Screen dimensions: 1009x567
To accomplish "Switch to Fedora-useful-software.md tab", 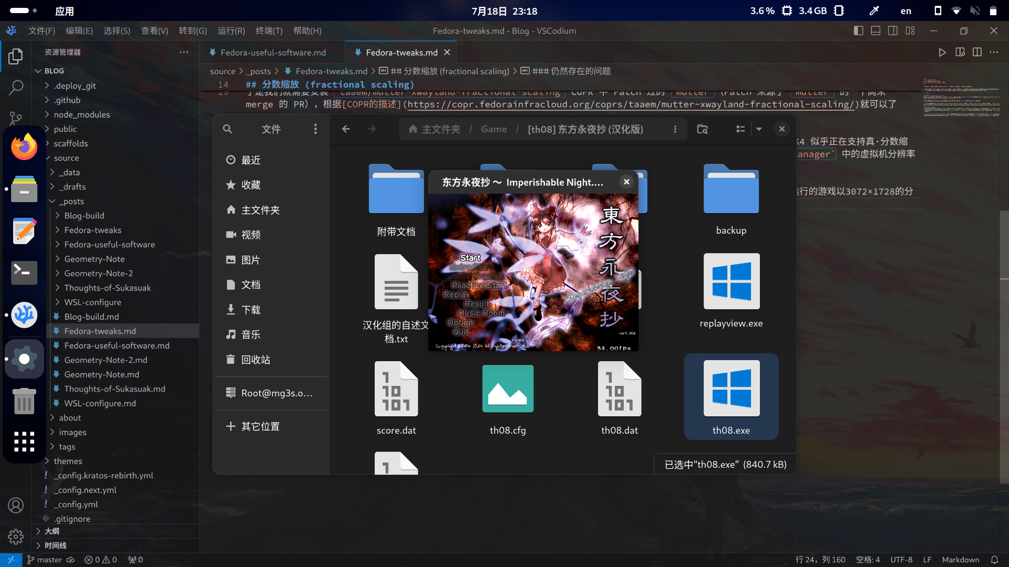I will click(272, 52).
